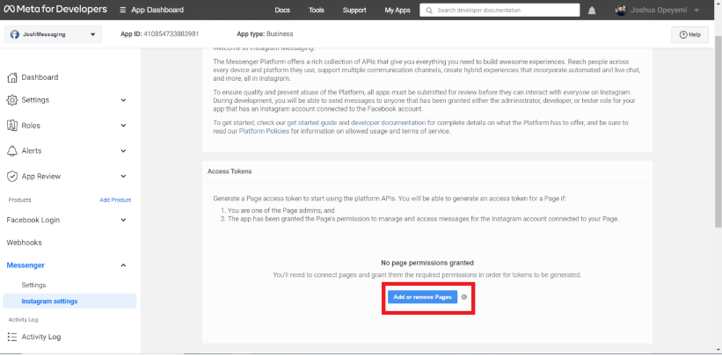722x356 pixels.
Task: Click the Meta for Developers logo
Action: tap(55, 9)
